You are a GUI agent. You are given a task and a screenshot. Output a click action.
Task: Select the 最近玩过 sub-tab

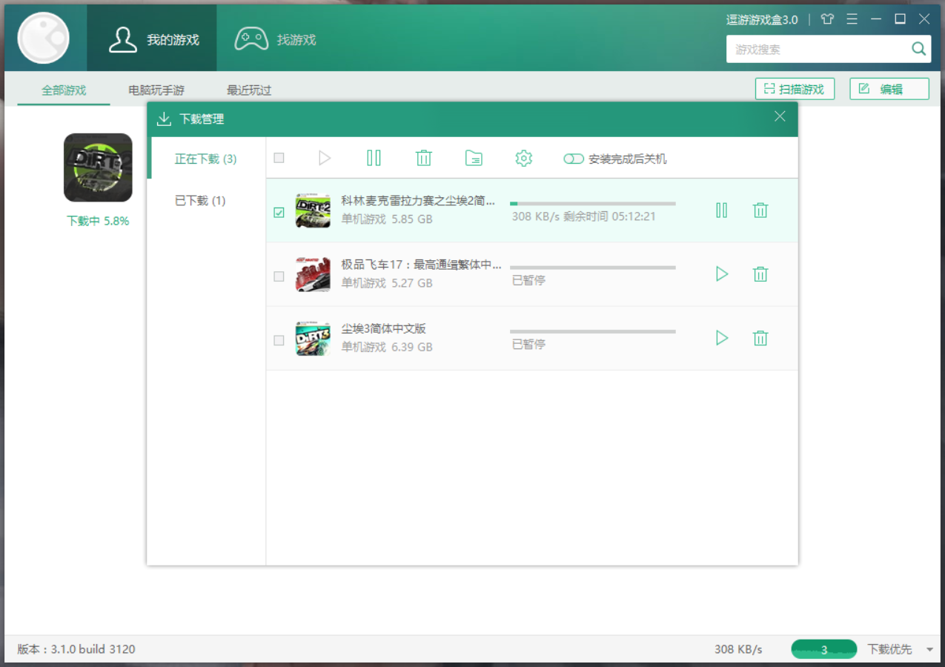point(249,90)
